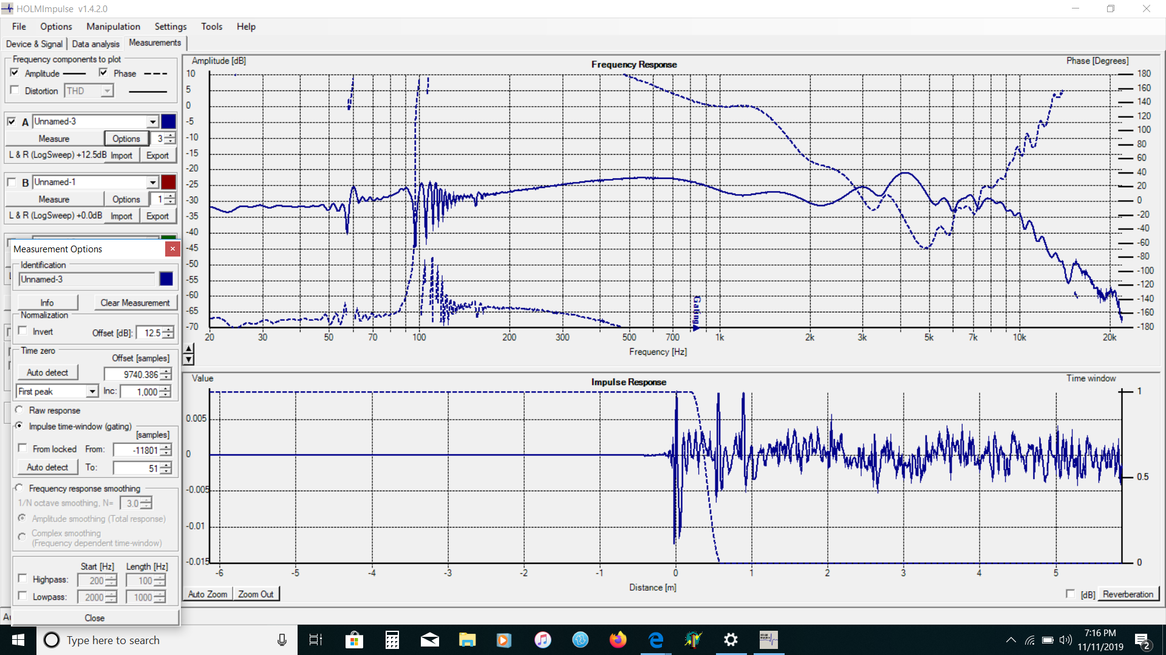Toggle the Amplitude plot checkbox
1166x655 pixels.
pyautogui.click(x=15, y=73)
